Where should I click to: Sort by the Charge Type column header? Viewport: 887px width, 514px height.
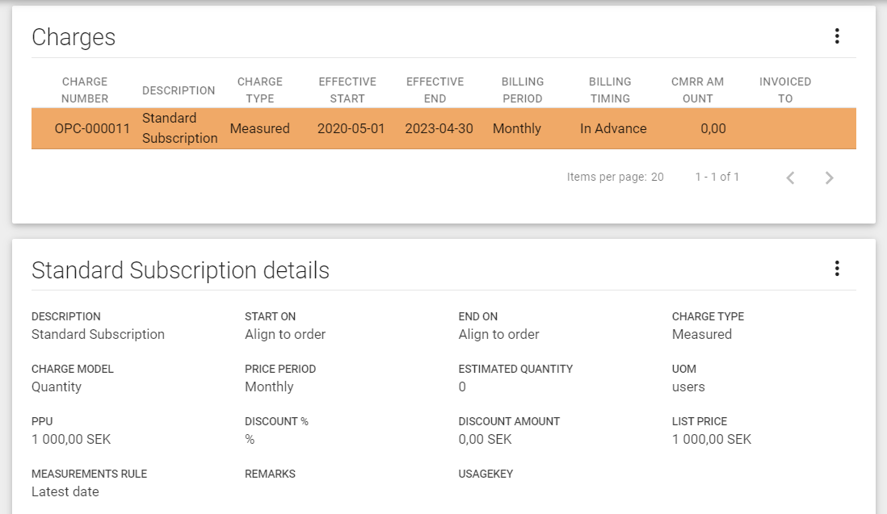click(x=260, y=90)
